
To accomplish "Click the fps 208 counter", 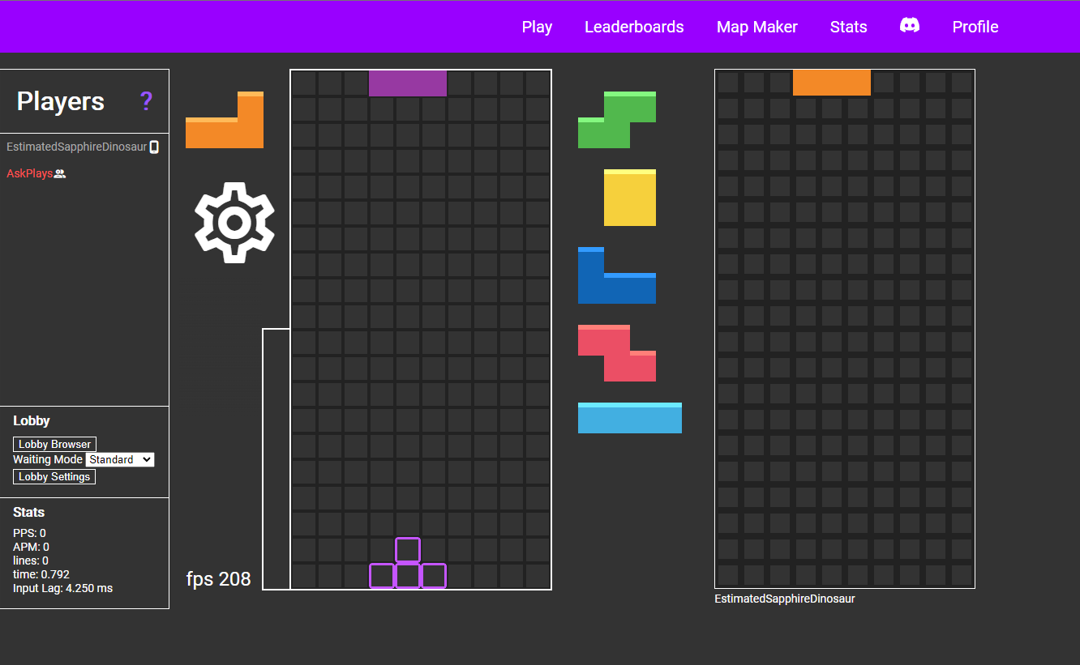I will click(x=219, y=578).
